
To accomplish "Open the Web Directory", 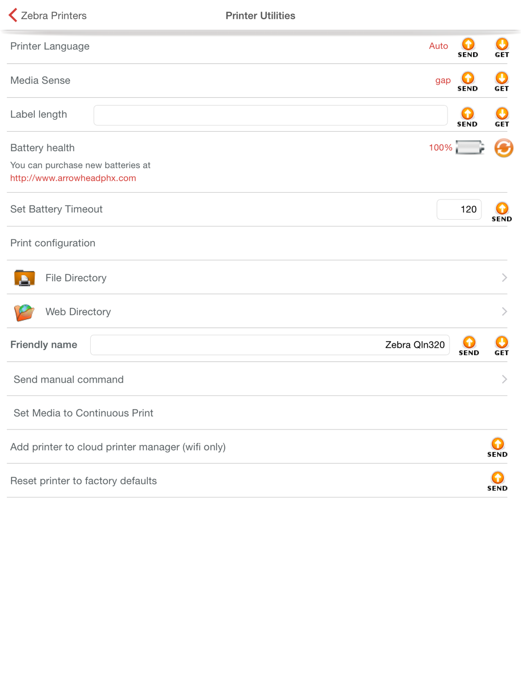I will pos(257,311).
